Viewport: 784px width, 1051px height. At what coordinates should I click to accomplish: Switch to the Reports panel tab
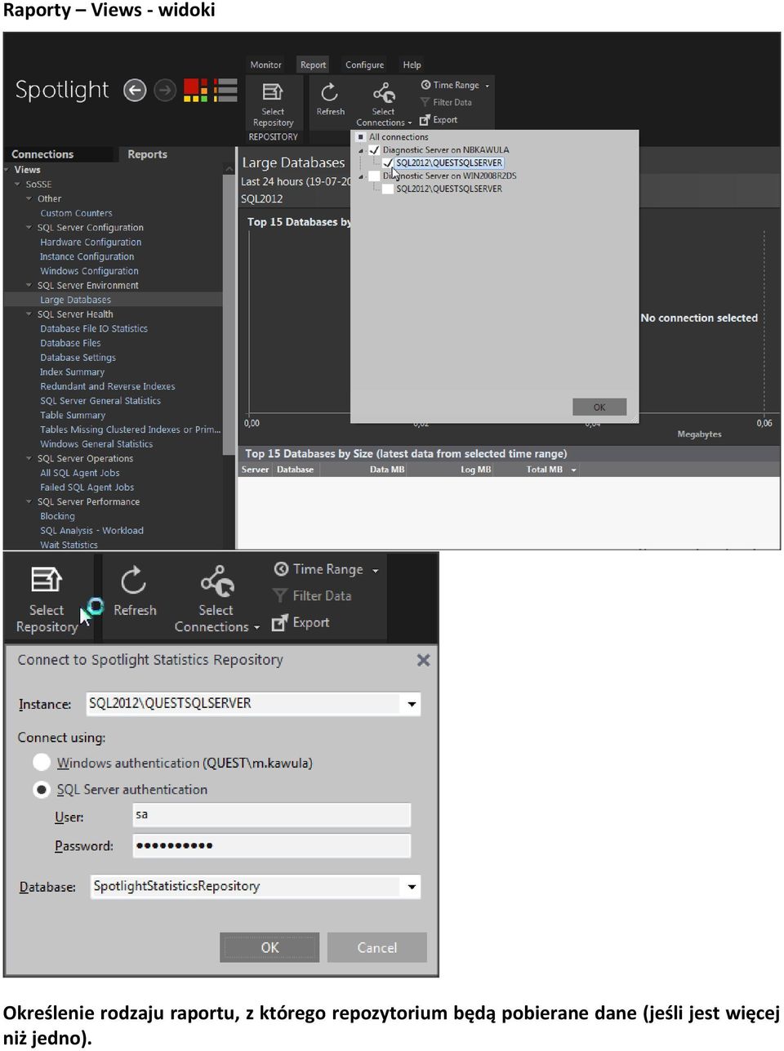pos(147,154)
